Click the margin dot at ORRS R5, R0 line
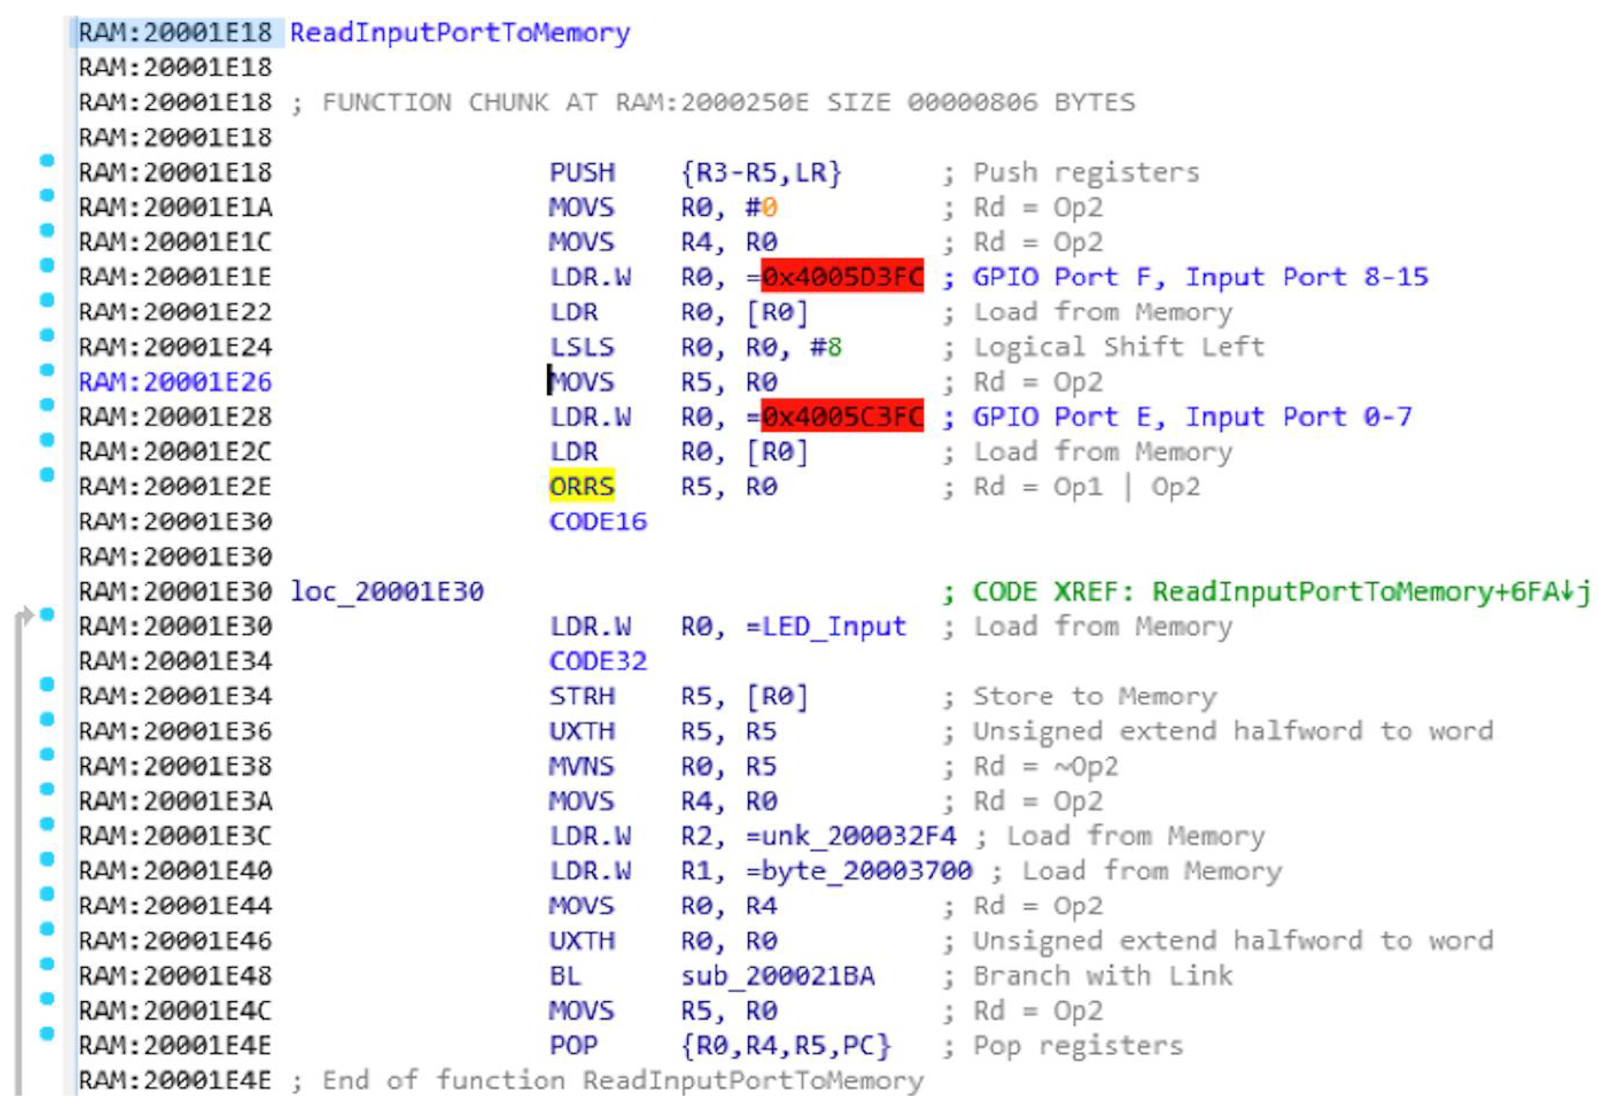 pyautogui.click(x=47, y=475)
